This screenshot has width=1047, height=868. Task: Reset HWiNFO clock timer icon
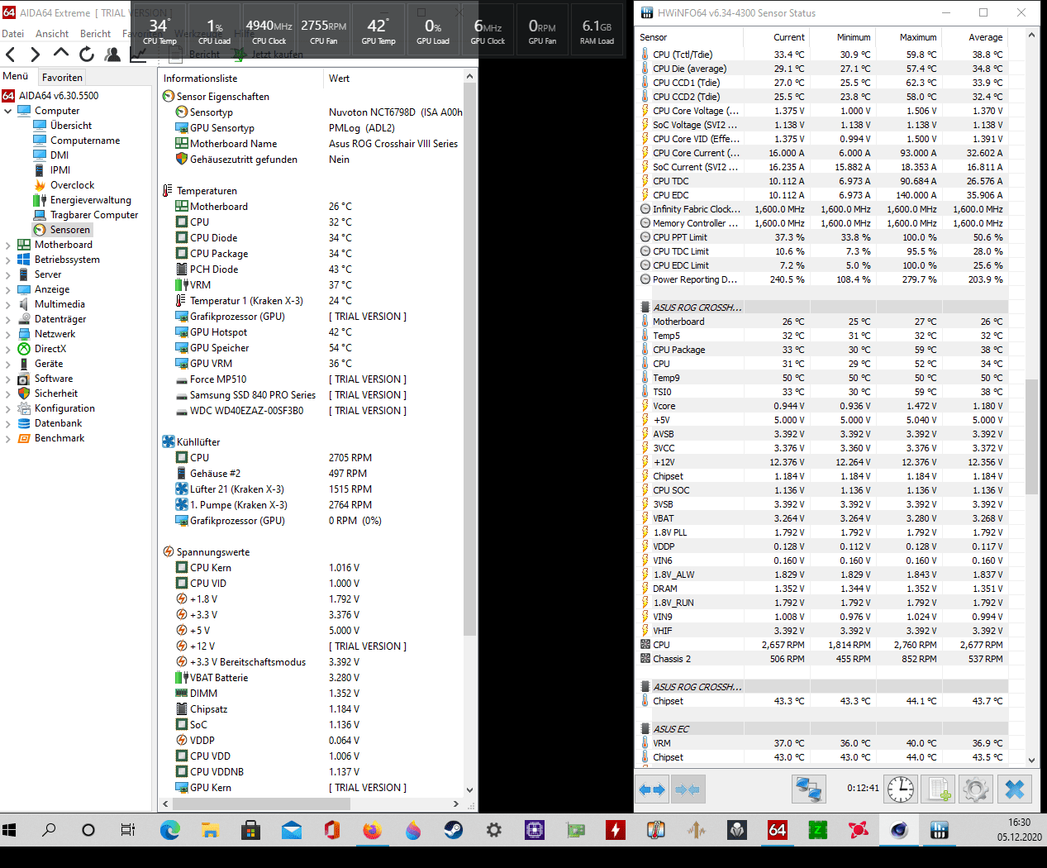click(901, 789)
